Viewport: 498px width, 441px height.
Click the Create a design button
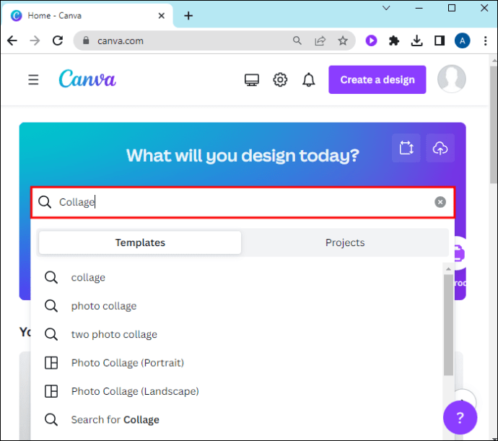coord(377,79)
